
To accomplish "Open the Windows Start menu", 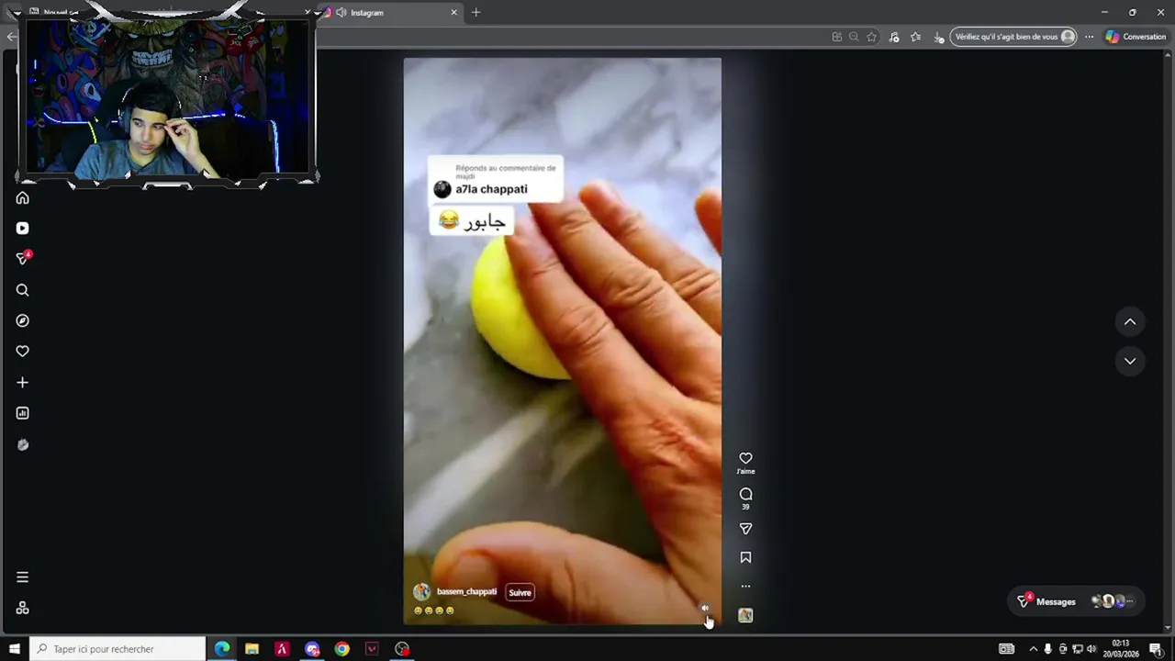I will click(x=14, y=649).
